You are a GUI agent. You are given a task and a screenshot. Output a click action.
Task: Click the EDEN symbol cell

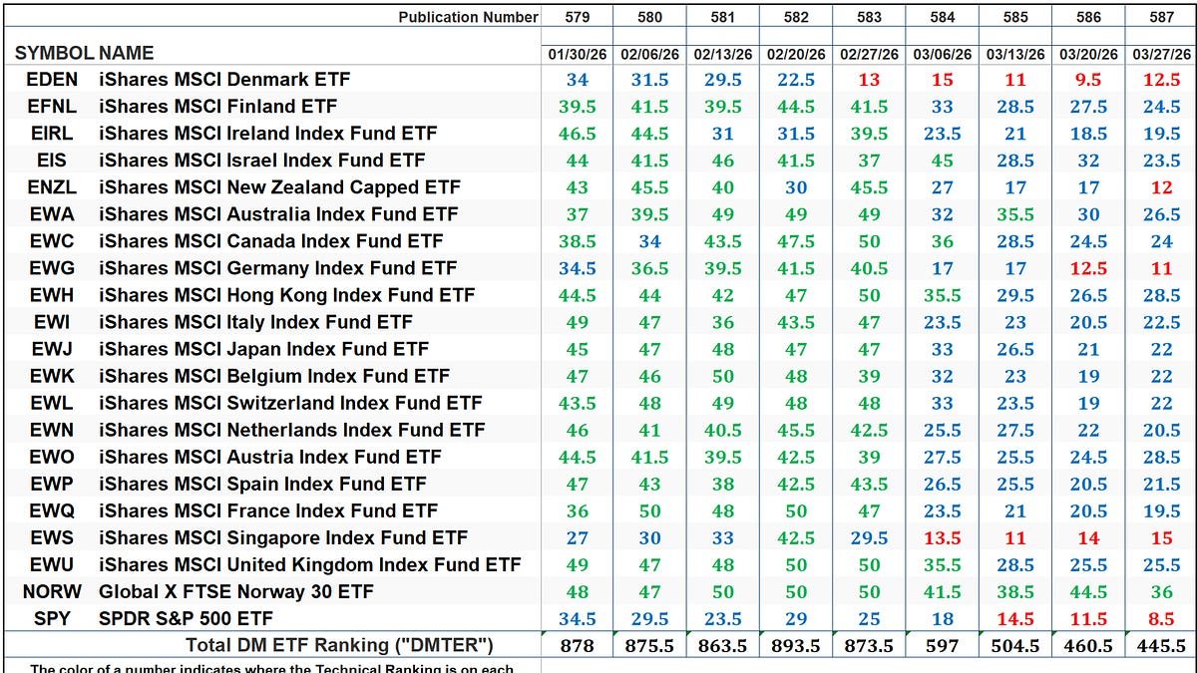click(x=52, y=80)
